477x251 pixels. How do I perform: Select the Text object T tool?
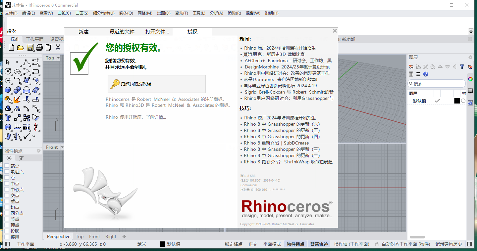[8, 118]
